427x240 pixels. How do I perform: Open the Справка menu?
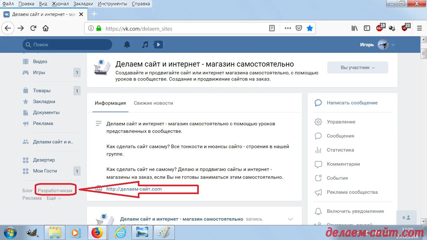click(x=141, y=4)
